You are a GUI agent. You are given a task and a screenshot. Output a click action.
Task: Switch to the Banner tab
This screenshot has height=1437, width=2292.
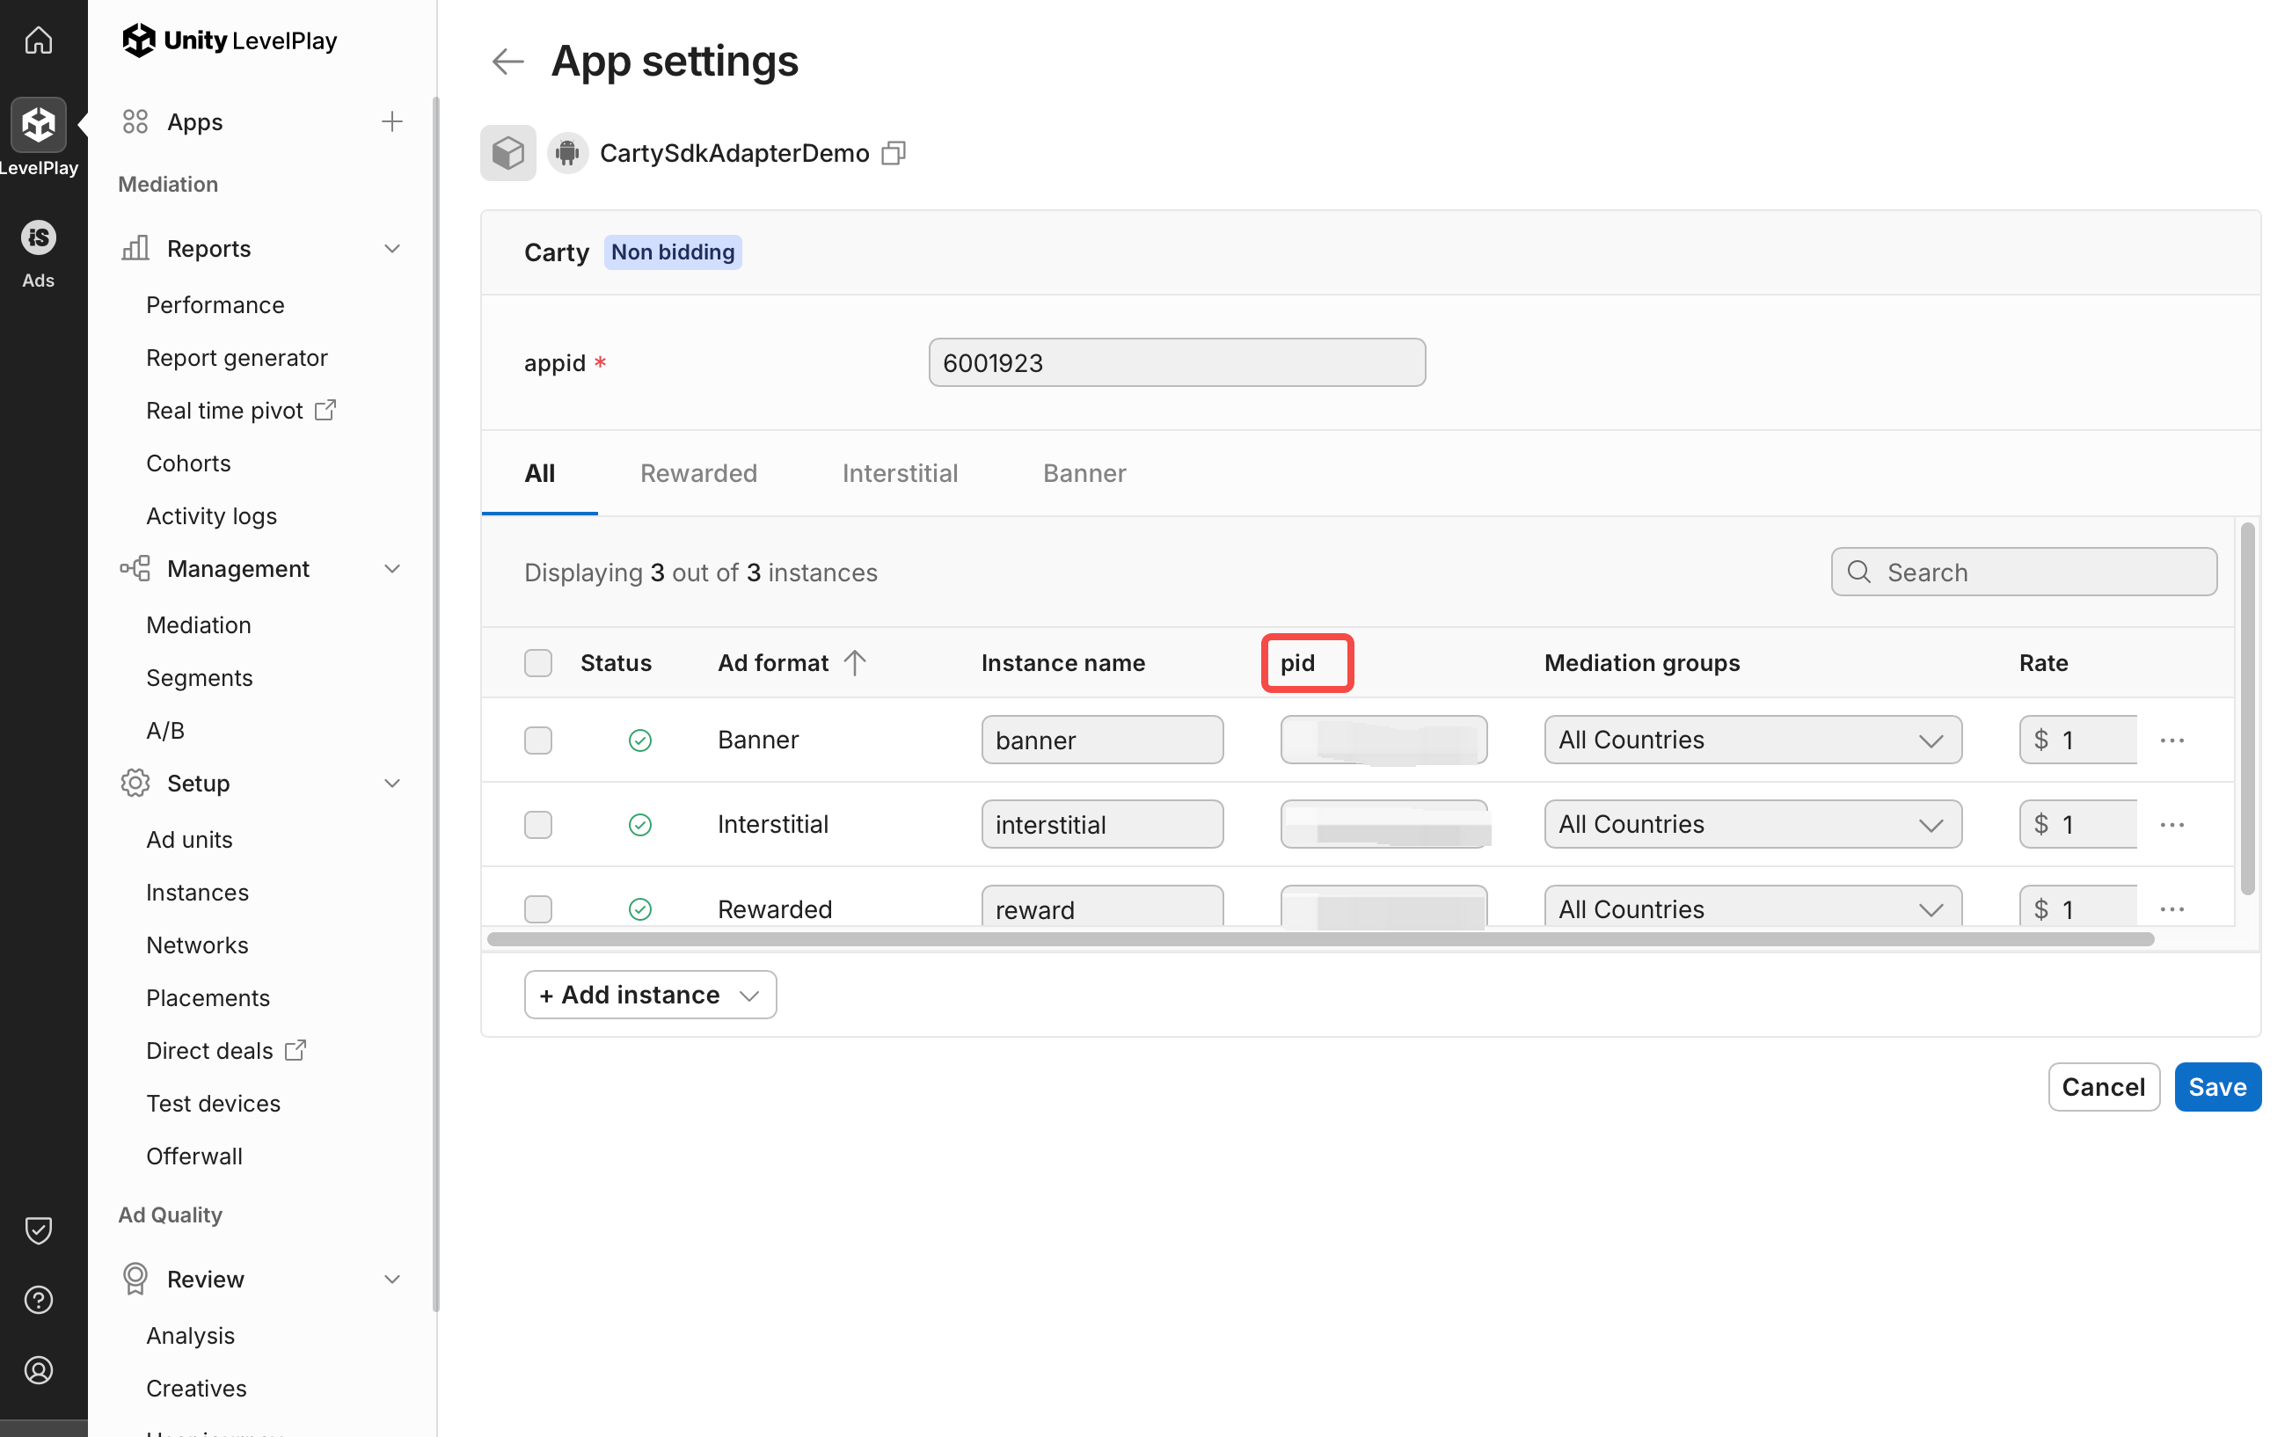pyautogui.click(x=1084, y=472)
